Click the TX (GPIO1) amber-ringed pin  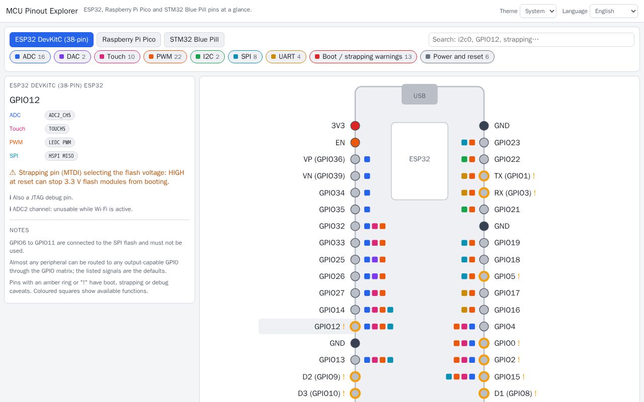[x=484, y=176]
